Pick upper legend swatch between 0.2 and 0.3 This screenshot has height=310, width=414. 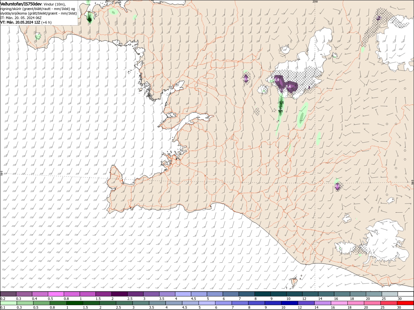pos(8,294)
